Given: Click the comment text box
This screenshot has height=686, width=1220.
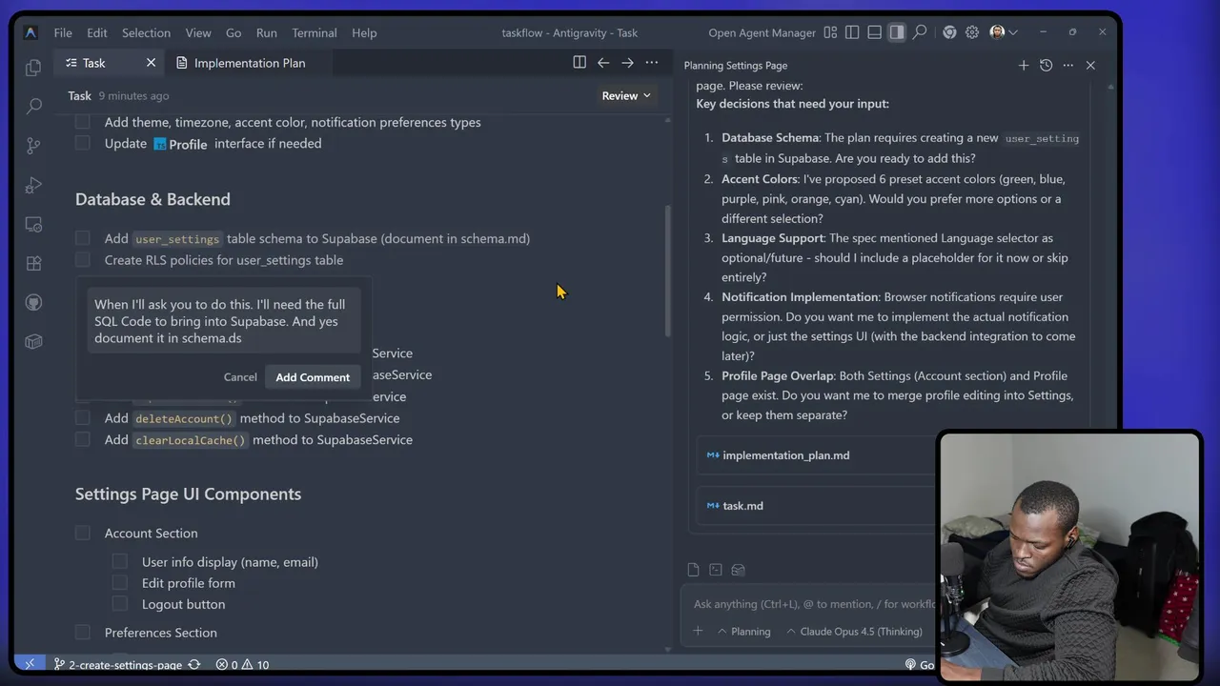Looking at the screenshot, I should pos(223,321).
